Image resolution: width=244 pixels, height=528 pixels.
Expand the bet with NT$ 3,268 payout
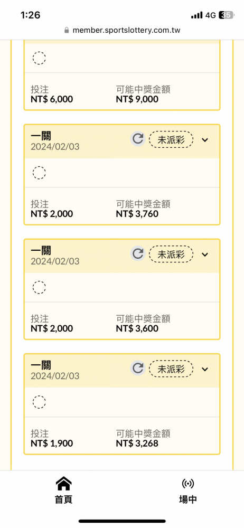pos(205,369)
